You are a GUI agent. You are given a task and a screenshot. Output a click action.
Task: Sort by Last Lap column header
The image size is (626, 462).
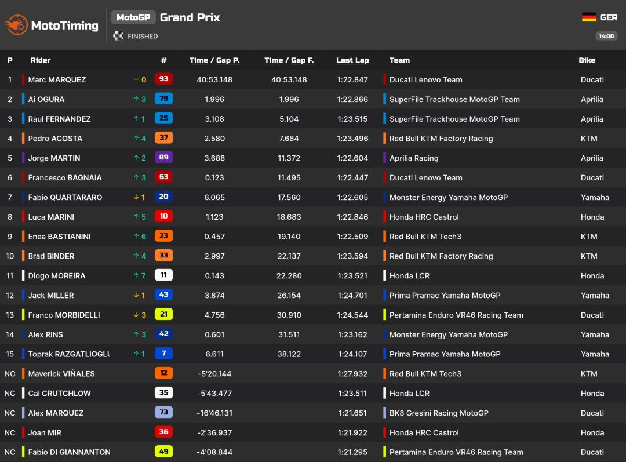pos(352,60)
